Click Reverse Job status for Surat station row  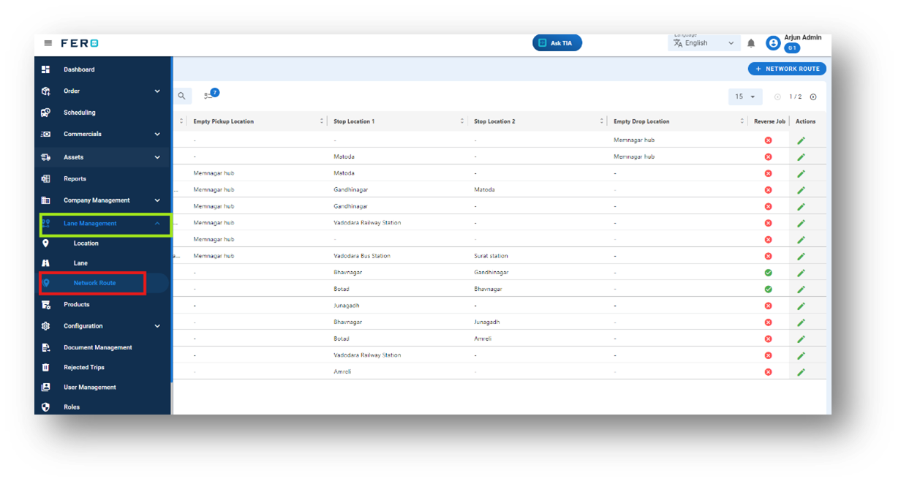(x=768, y=256)
